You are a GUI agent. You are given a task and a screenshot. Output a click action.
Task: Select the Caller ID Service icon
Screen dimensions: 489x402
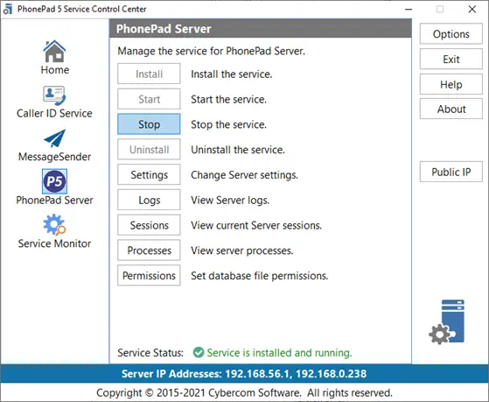coord(54,95)
